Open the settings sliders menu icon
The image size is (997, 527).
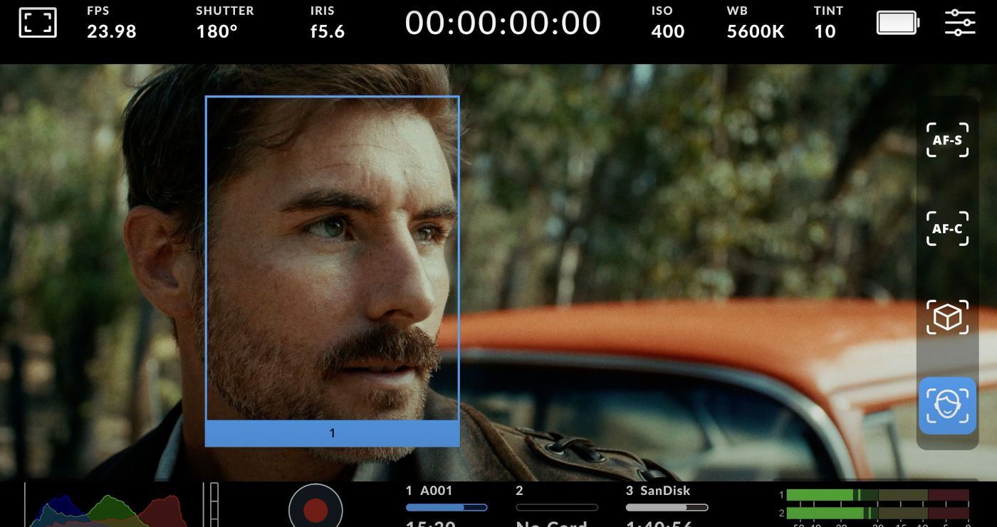960,23
